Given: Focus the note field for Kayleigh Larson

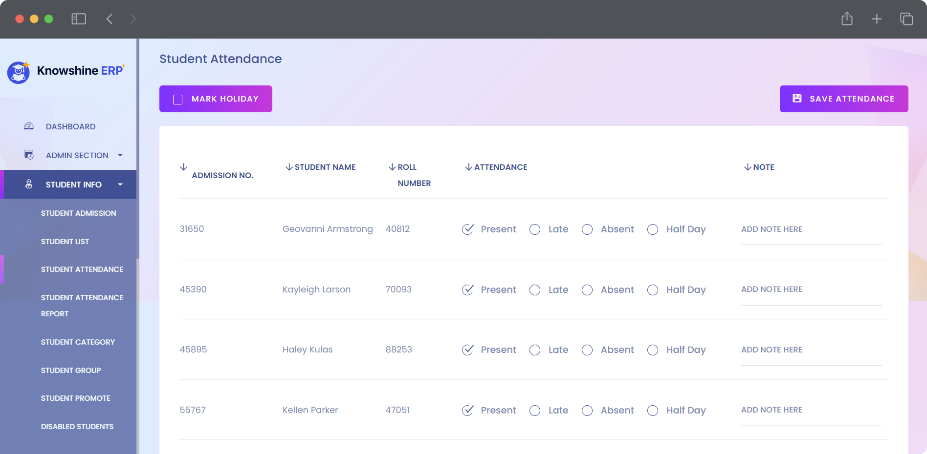Looking at the screenshot, I should 811,290.
